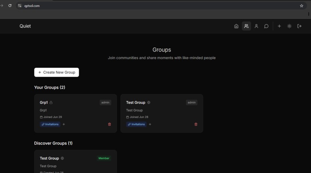Bookmark this page with star icon

301,6
